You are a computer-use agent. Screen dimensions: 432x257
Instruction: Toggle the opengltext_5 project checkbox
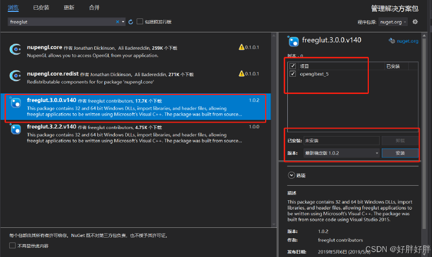pos(293,74)
